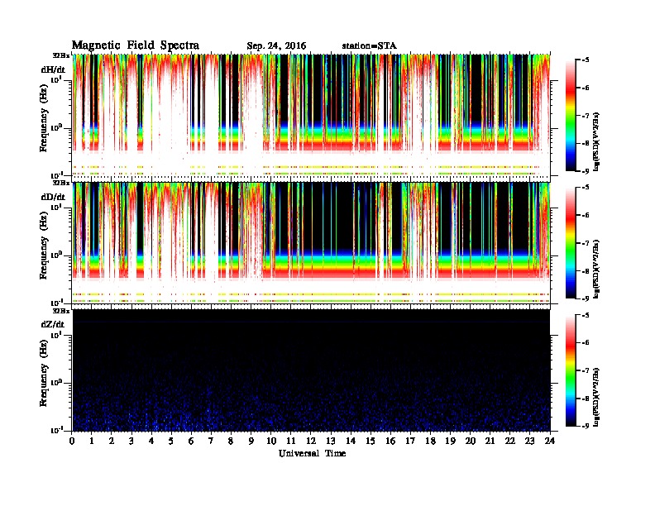Click hour tick label "6" on time axis
This screenshot has width=655, height=506.
tap(191, 441)
